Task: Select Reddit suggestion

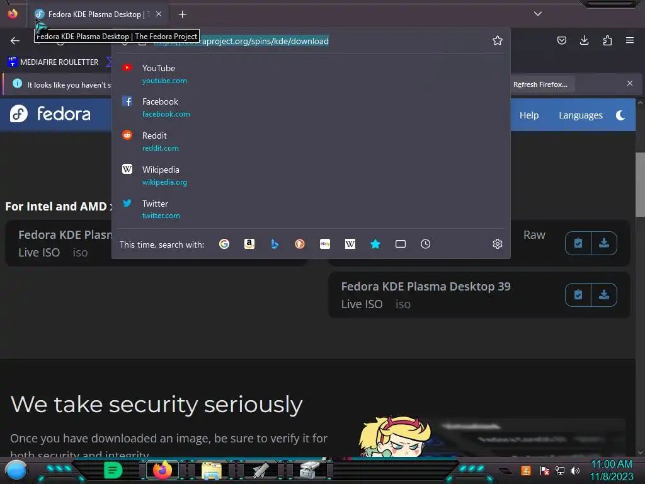Action: point(311,141)
